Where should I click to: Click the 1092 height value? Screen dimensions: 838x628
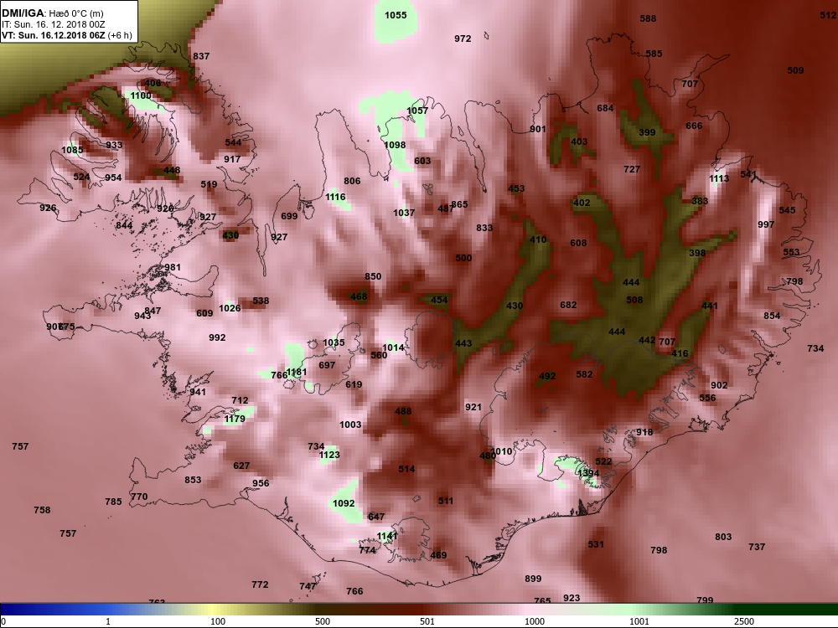(x=344, y=502)
